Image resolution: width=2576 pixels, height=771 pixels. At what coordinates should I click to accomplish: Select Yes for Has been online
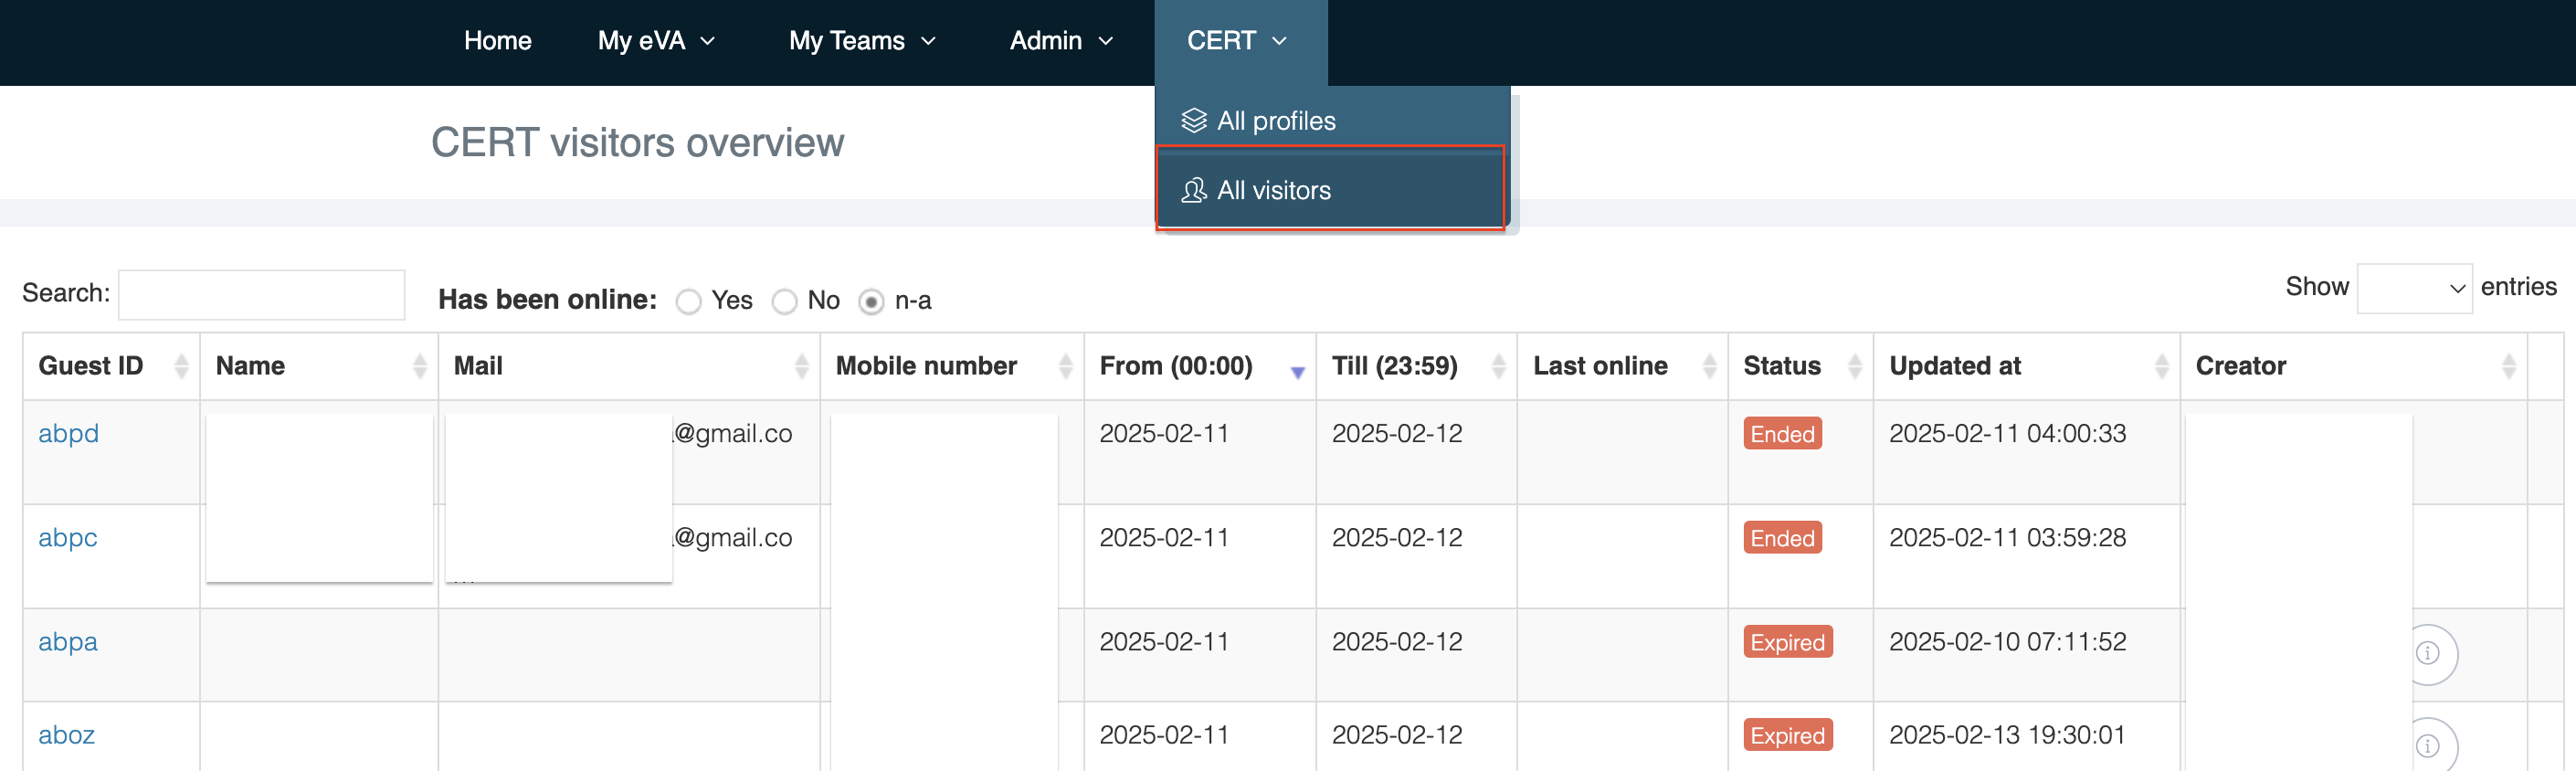tap(688, 301)
